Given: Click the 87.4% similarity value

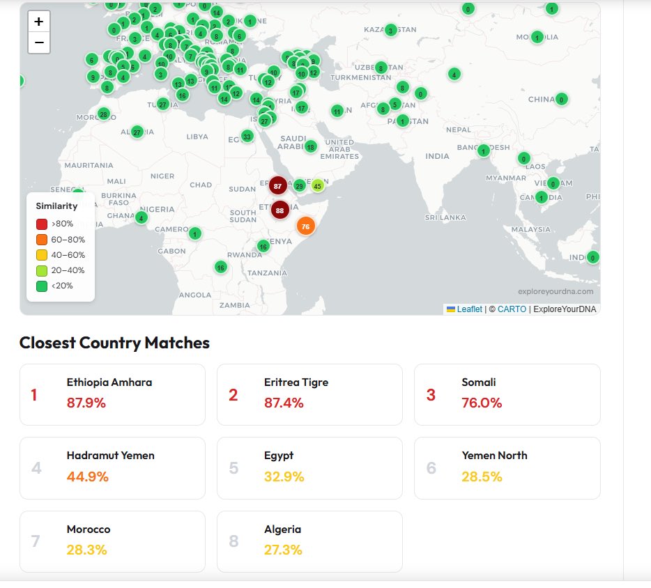Looking at the screenshot, I should click(284, 403).
